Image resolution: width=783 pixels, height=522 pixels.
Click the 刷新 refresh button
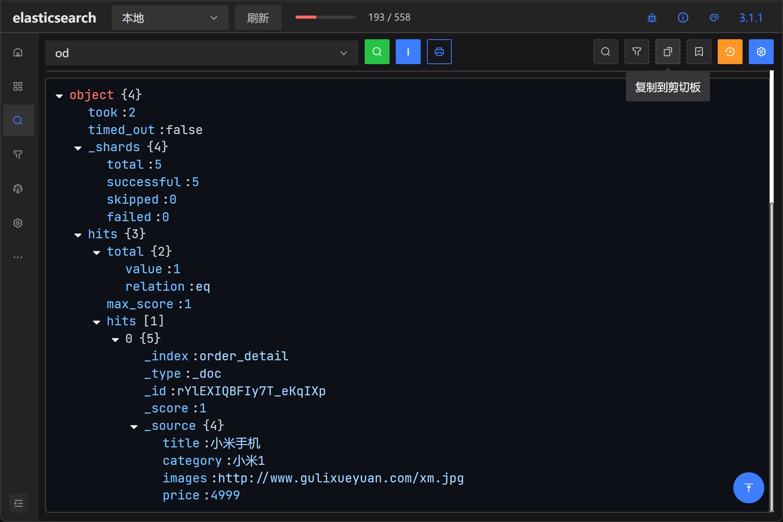point(258,18)
